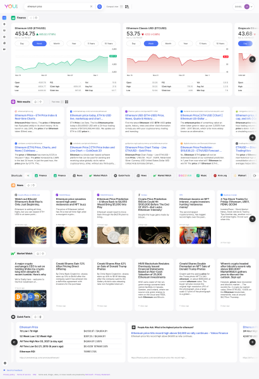Expand the Shortcuts bar arrow
Image resolution: width=259 pixels, height=379 pixels.
click(28, 175)
